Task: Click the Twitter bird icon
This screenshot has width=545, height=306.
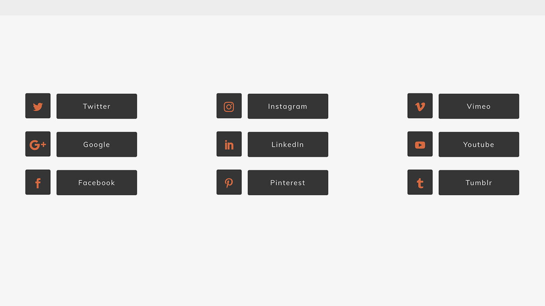Action: (x=38, y=106)
